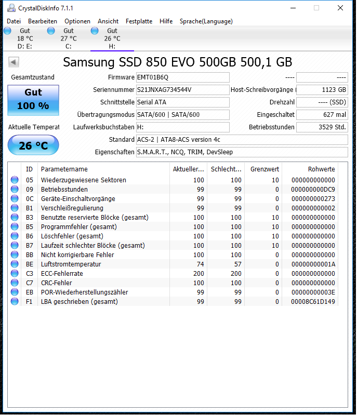This screenshot has width=357, height=415.
Task: Click the Schnittstelle field Serial ATA
Action: coord(183,102)
